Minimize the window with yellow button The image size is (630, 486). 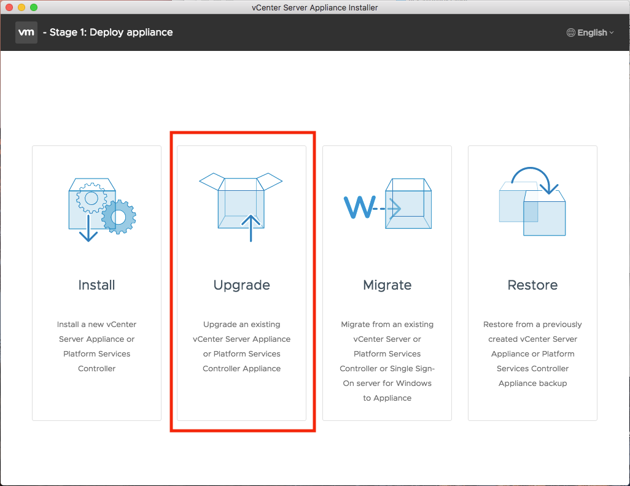point(21,7)
